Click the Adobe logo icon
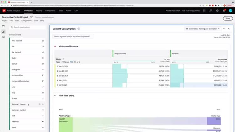The width and height of the screenshot is (235, 132). point(4,11)
